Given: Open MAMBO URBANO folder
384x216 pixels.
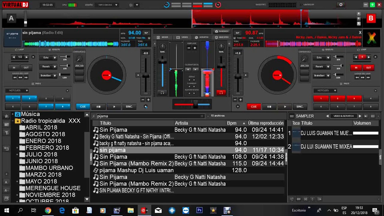Looking at the screenshot, I should pos(49,168).
